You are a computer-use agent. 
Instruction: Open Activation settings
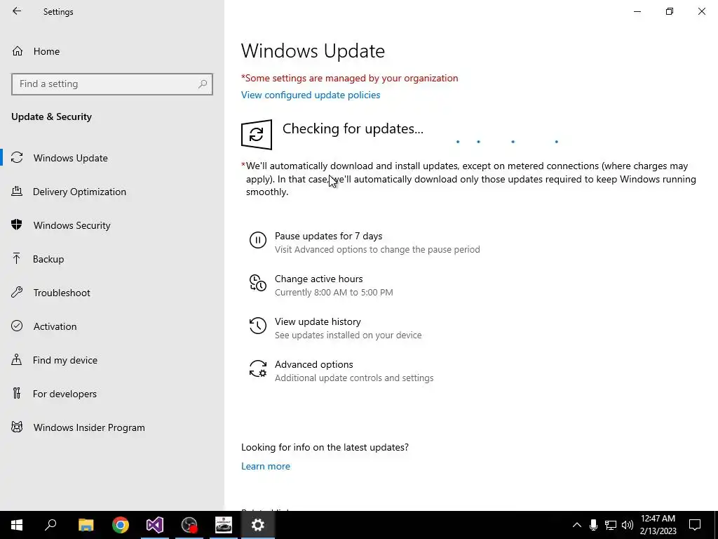[x=112, y=326]
